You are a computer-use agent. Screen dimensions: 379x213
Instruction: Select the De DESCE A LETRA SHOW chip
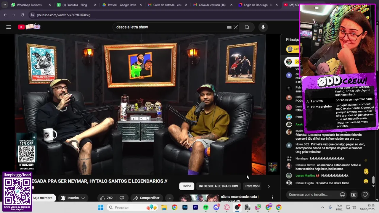tap(218, 186)
